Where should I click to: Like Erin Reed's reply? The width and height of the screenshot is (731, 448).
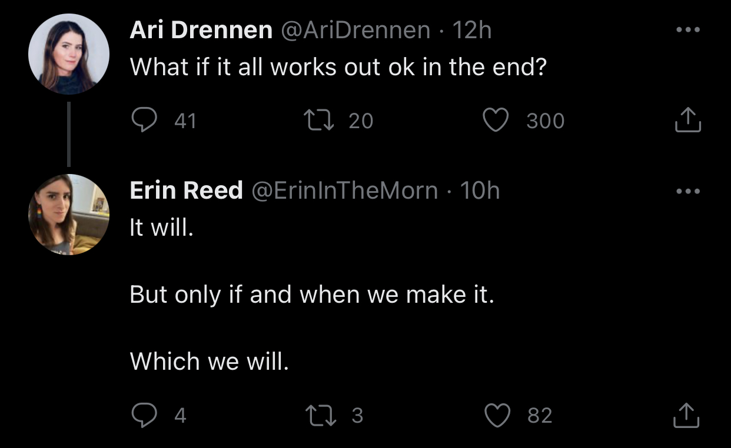(x=496, y=416)
